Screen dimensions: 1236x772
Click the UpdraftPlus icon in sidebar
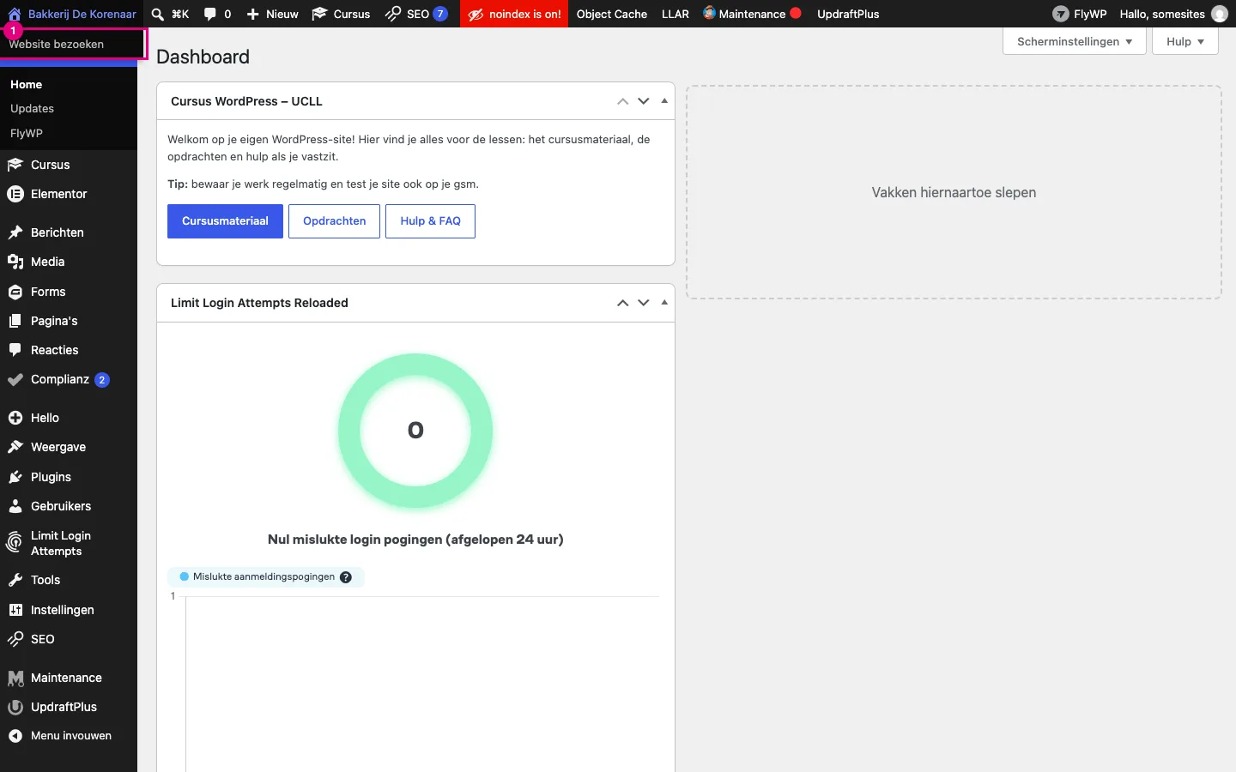15,707
